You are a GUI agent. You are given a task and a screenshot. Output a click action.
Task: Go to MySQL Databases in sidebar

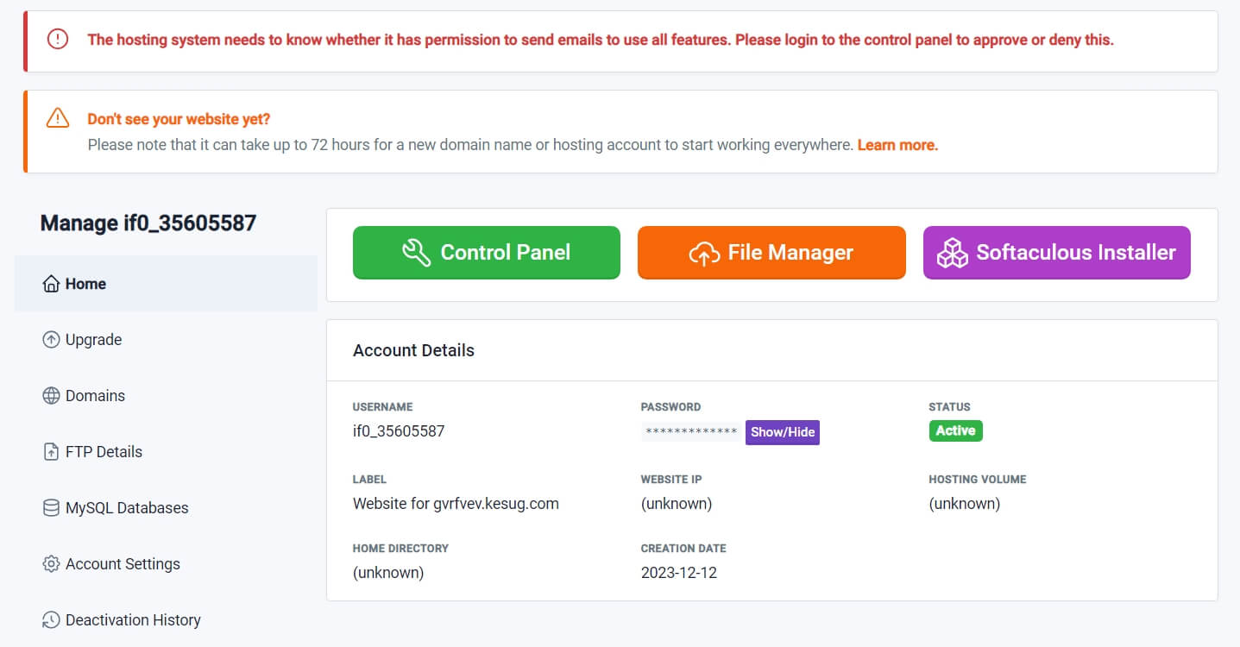click(x=166, y=508)
